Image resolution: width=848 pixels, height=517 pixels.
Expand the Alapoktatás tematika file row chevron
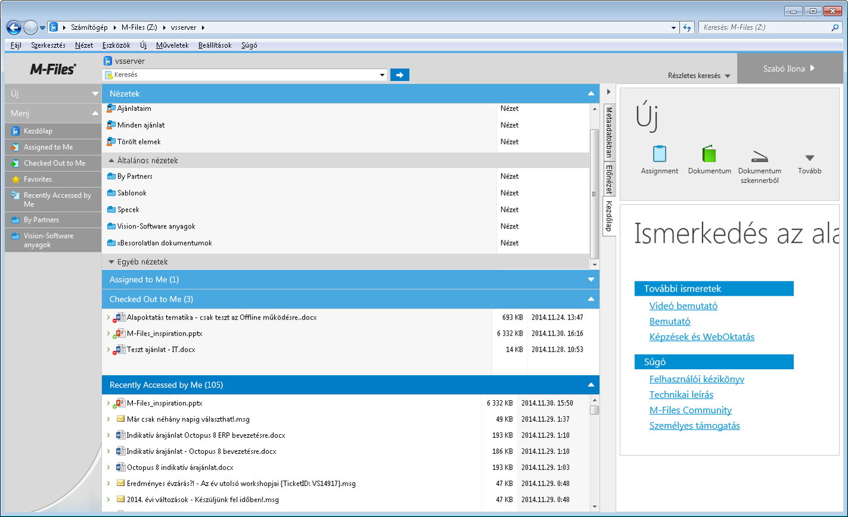click(x=108, y=318)
